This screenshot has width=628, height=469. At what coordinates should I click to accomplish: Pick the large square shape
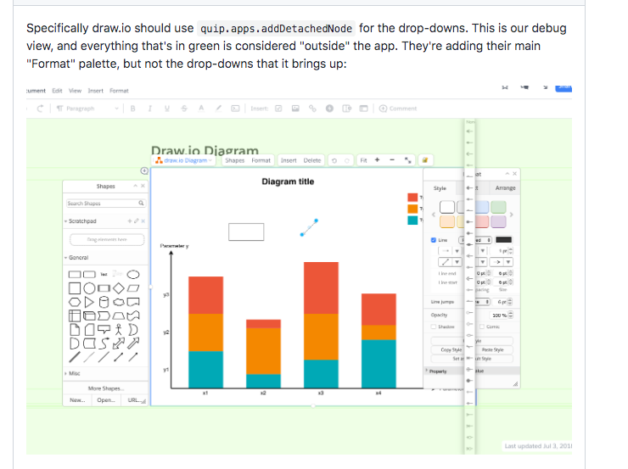click(75, 288)
